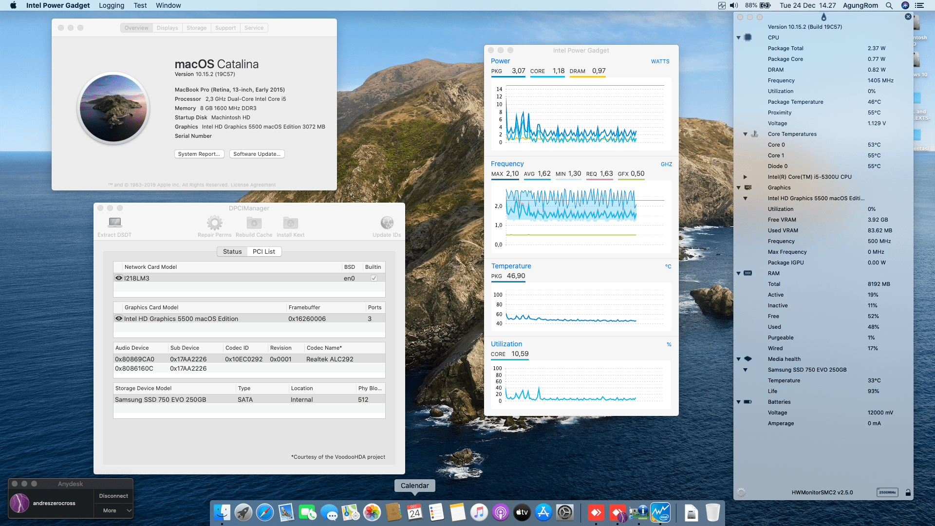Select the Storage tab in About This Mac

(x=196, y=28)
